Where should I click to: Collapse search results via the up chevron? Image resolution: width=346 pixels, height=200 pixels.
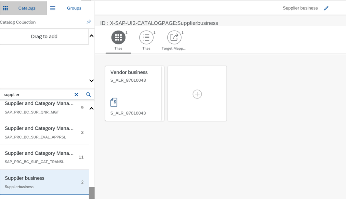tap(91, 108)
